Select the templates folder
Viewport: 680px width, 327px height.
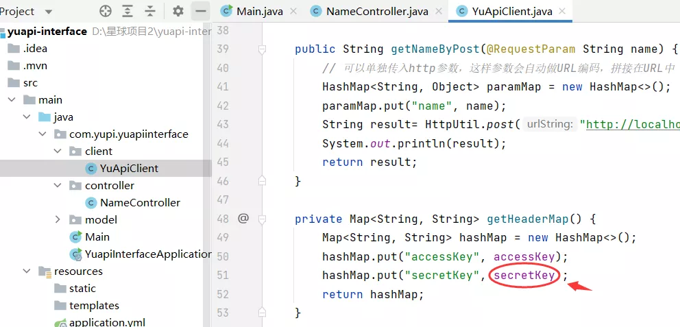click(94, 305)
